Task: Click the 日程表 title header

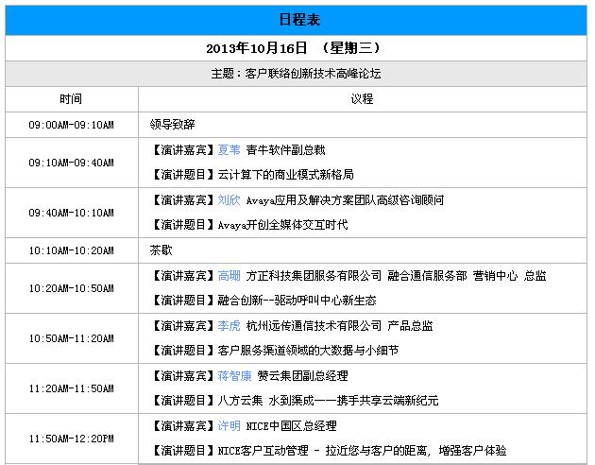Action: coord(297,19)
